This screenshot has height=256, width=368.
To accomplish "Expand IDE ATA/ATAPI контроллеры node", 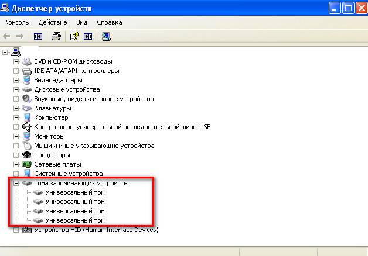I will pos(16,71).
